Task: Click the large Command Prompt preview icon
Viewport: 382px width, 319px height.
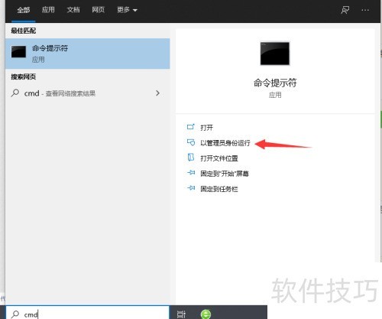Action: (275, 54)
